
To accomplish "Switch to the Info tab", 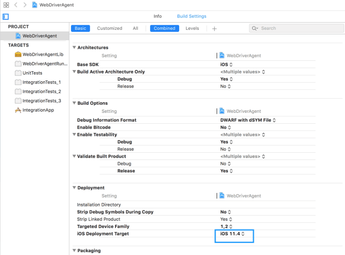I will 157,16.
